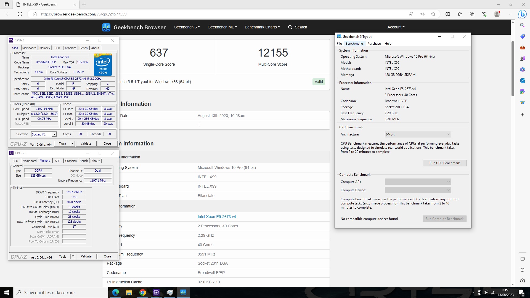Open the Purchase menu in Geekbench 5
This screenshot has width=530, height=298.
click(374, 44)
